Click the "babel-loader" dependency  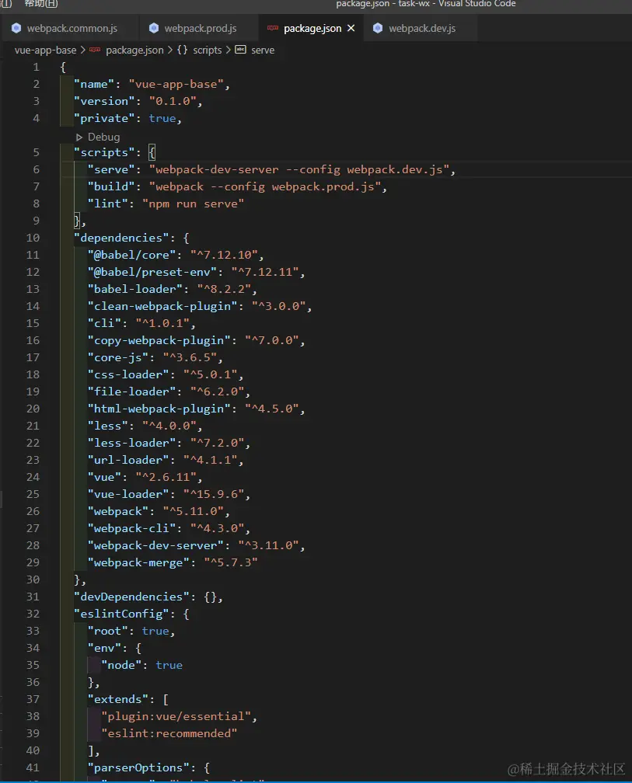coord(135,289)
